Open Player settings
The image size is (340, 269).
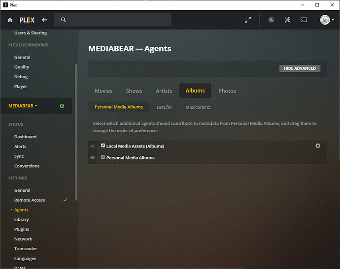coord(21,87)
